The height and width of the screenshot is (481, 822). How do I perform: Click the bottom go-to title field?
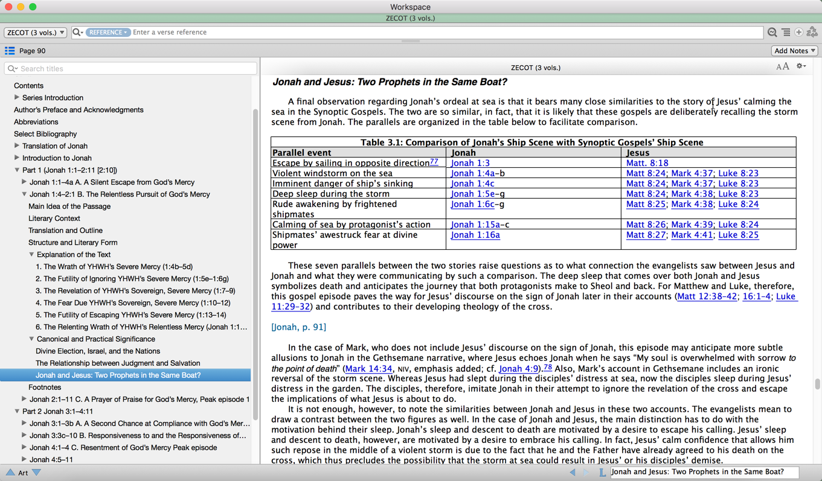coord(704,473)
